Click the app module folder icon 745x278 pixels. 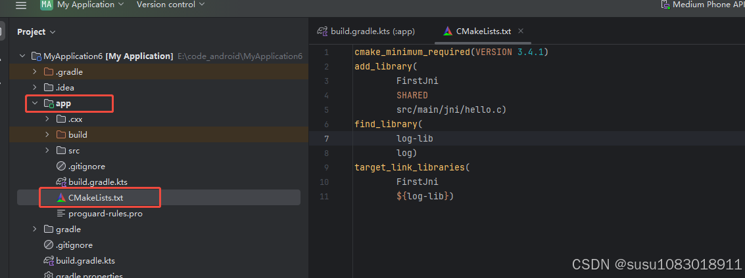tap(49, 103)
